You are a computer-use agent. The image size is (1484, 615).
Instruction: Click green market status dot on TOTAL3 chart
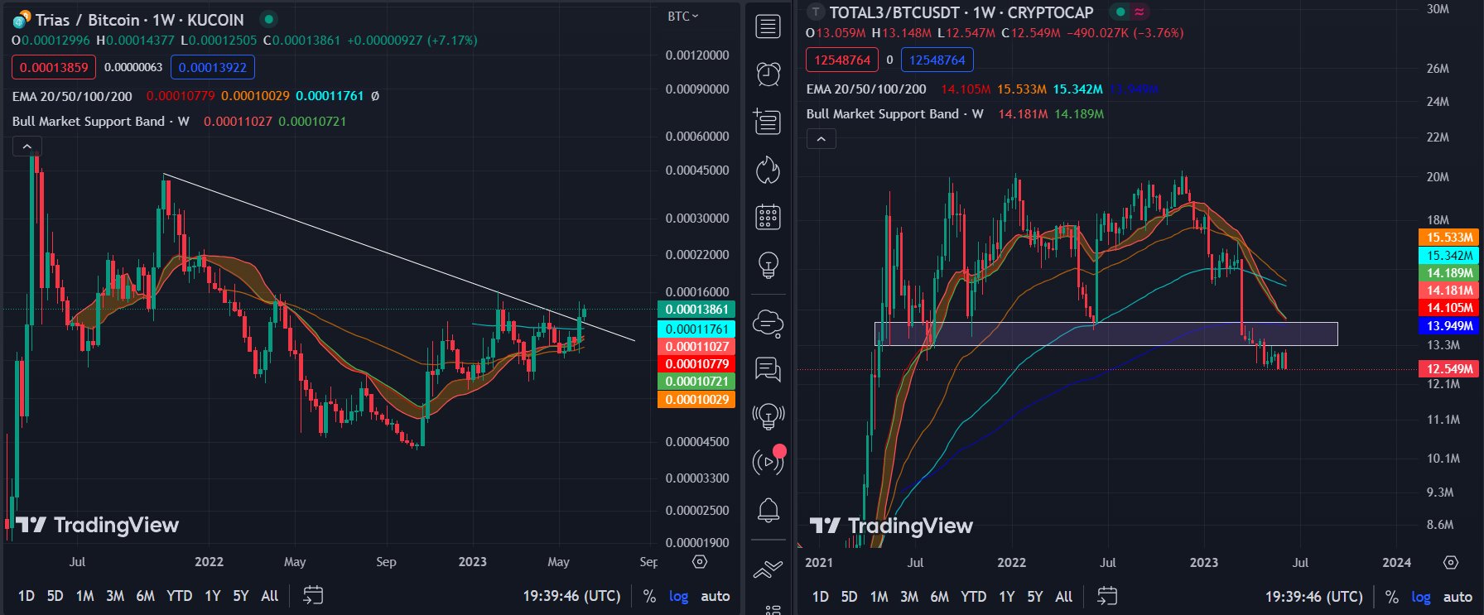[1120, 12]
